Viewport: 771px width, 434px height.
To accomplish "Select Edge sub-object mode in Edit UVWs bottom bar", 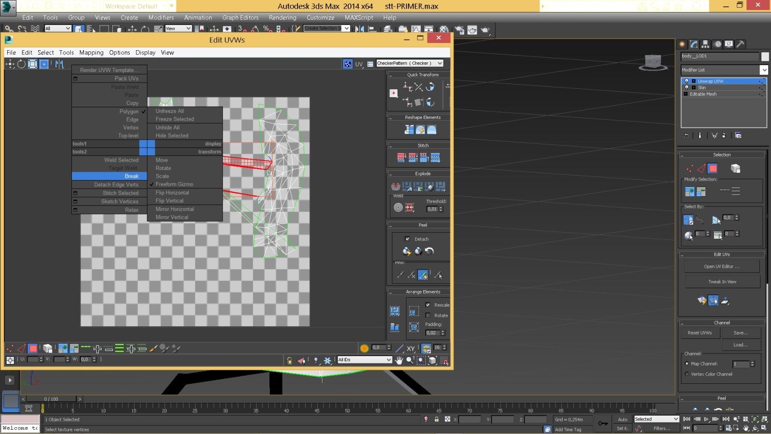I will [x=21, y=348].
